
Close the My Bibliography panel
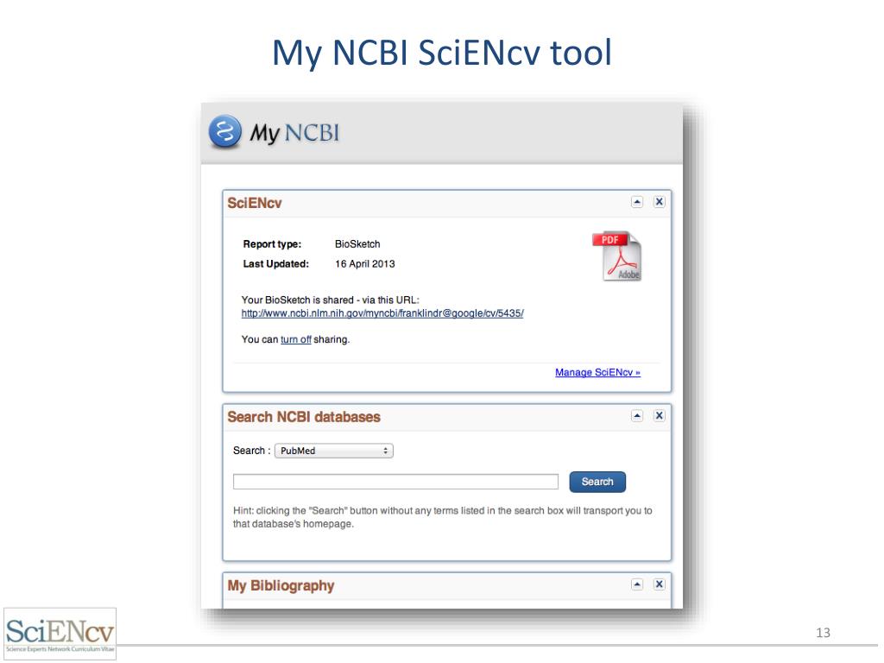(x=659, y=584)
